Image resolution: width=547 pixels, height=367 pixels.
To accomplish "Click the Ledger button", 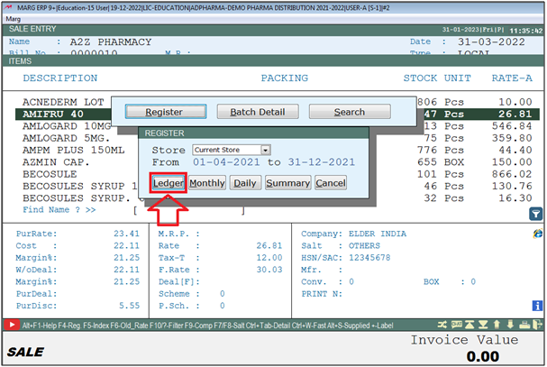I will click(x=169, y=183).
